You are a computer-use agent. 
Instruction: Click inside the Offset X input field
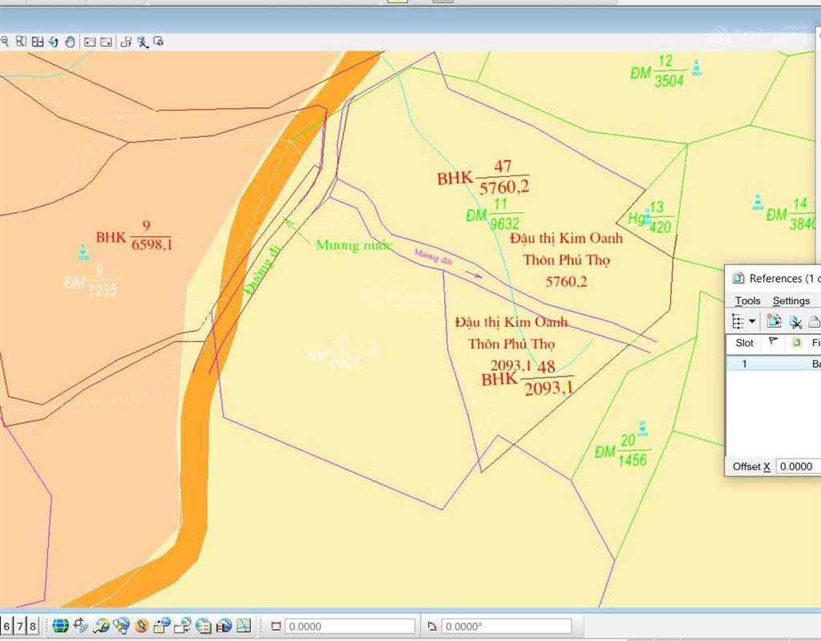pos(798,466)
